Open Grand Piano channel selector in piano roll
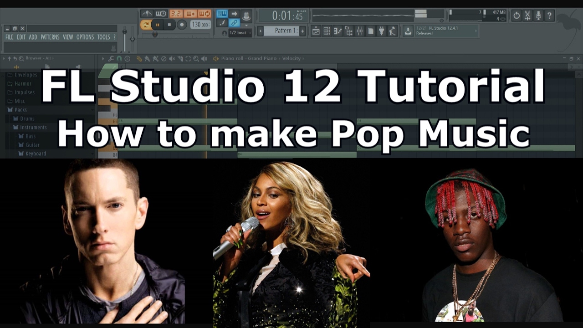583x328 pixels. click(x=262, y=59)
